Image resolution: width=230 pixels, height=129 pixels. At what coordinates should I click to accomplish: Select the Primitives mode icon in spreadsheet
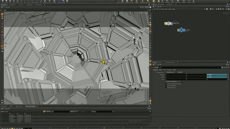click(48, 111)
